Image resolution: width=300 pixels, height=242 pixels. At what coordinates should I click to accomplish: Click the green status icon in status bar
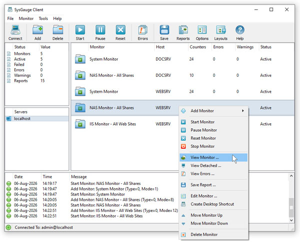[x=8, y=227]
